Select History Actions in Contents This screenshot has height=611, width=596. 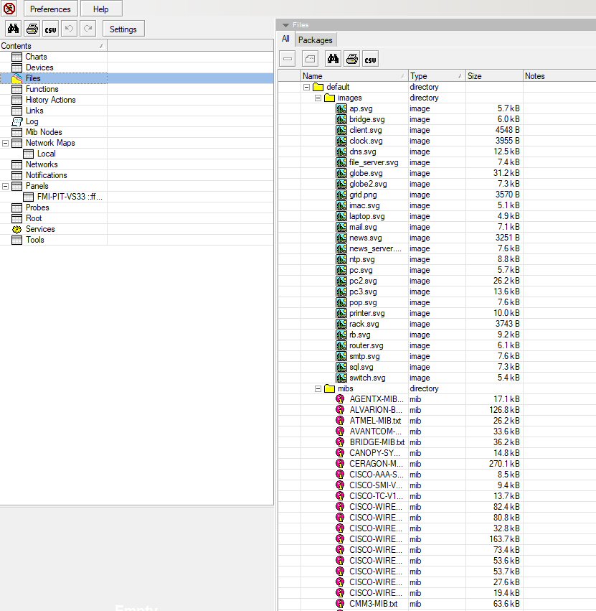[51, 100]
